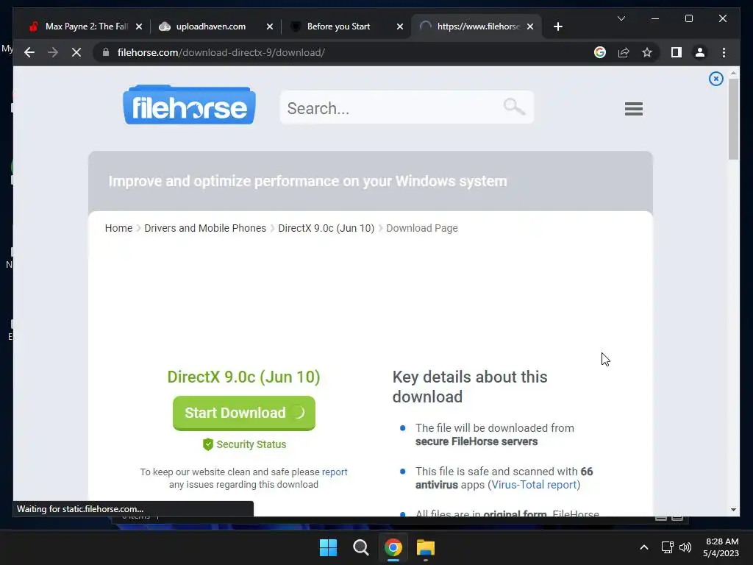The width and height of the screenshot is (753, 565).
Task: Click the DirectX 9.0c (Jun 10) heading
Action: point(243,377)
